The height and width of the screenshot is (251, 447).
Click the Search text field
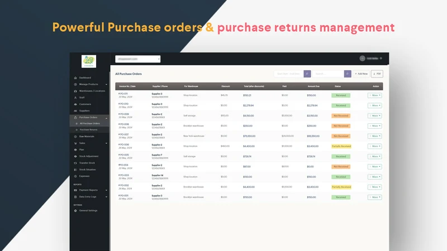click(x=328, y=74)
